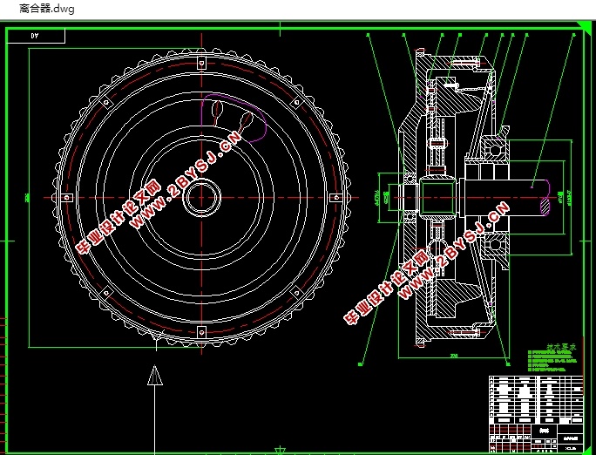This screenshot has width=596, height=455.
Task: Click the hatched shaft end section
Action: (x=545, y=207)
